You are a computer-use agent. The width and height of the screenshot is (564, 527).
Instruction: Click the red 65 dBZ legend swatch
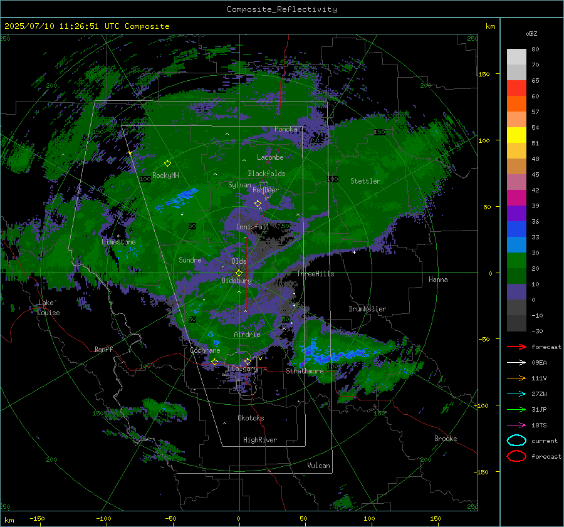(516, 88)
